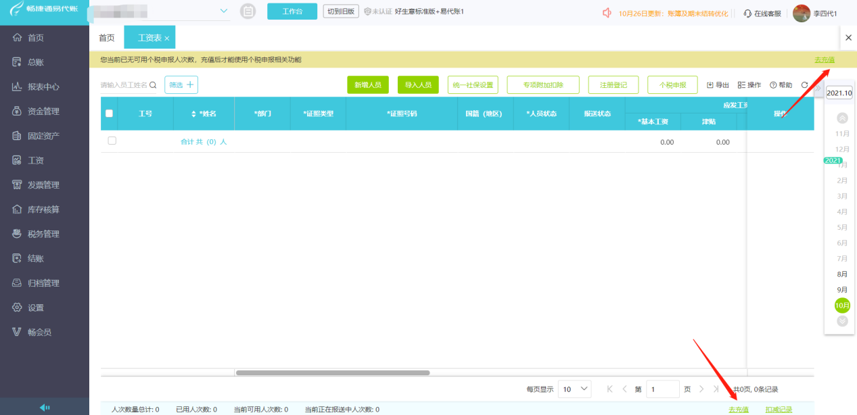Switch to the 首页 tab
The height and width of the screenshot is (415, 857).
107,38
